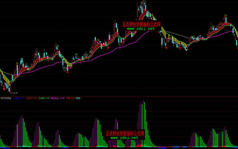This screenshot has width=238, height=149.
Task: Click the horizontal divider line above the indicator panel
Action: point(119,96)
